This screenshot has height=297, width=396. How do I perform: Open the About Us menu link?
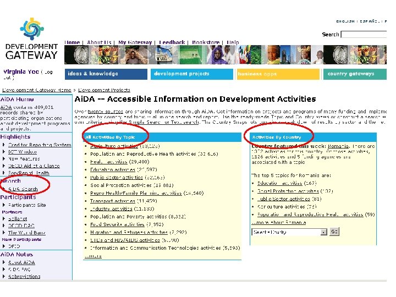click(99, 42)
